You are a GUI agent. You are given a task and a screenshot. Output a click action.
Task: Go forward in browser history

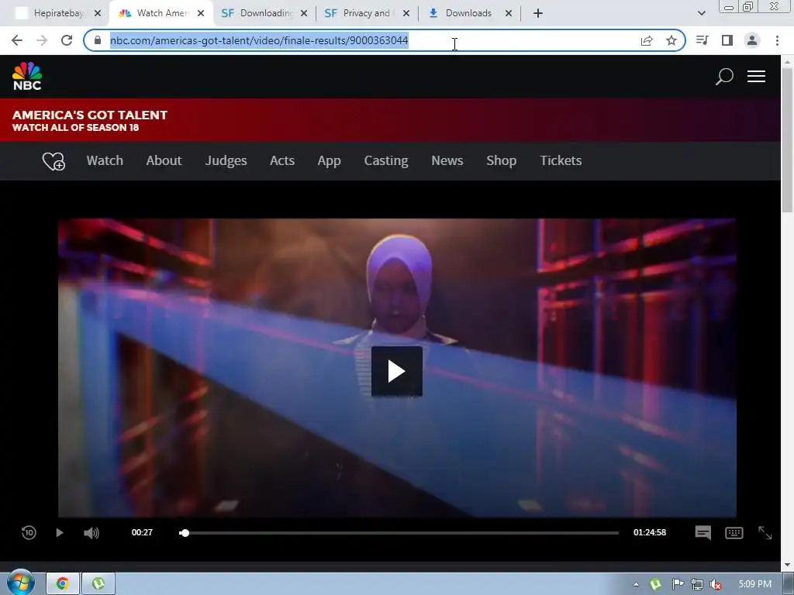tap(42, 40)
